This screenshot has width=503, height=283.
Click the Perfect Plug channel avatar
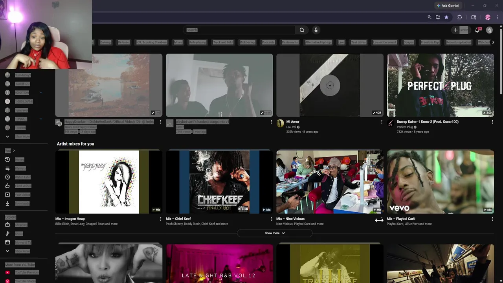391,123
